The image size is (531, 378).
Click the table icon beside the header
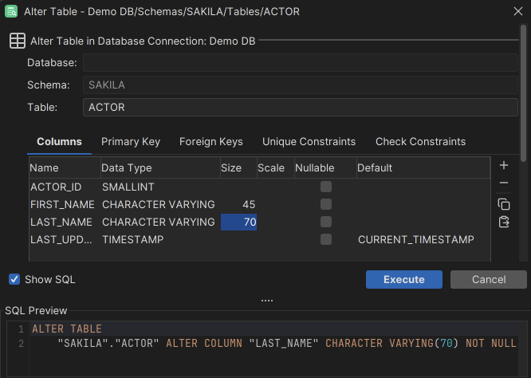[17, 41]
